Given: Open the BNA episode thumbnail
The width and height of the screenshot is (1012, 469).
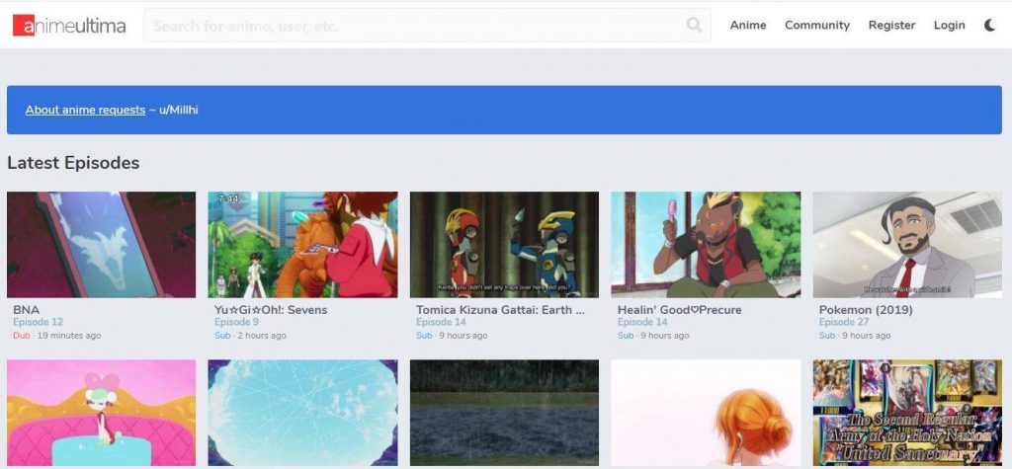Looking at the screenshot, I should pyautogui.click(x=102, y=245).
